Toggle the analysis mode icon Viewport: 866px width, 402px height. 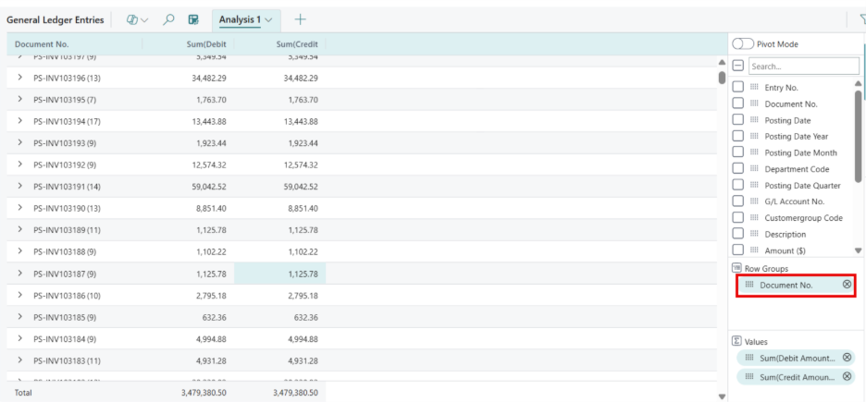pyautogui.click(x=193, y=19)
